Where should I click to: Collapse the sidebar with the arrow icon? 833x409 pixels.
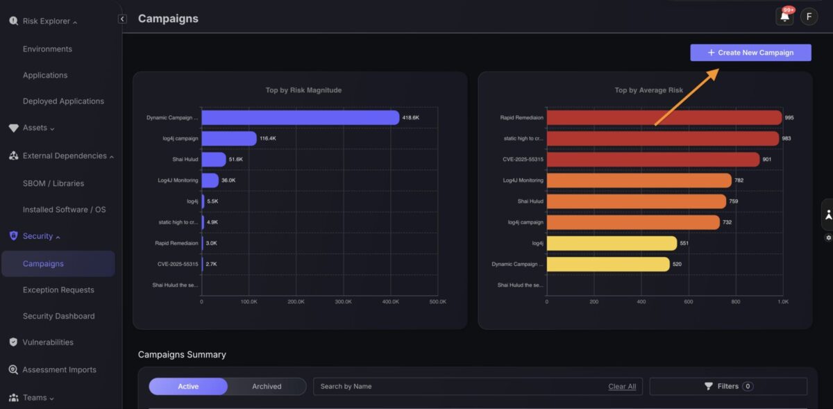click(122, 19)
